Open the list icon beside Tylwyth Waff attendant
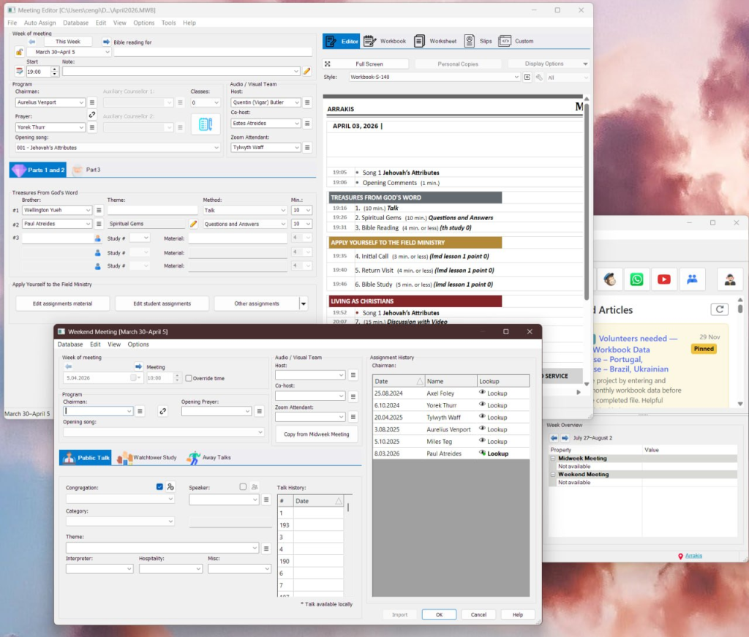The image size is (749, 637). pyautogui.click(x=307, y=148)
